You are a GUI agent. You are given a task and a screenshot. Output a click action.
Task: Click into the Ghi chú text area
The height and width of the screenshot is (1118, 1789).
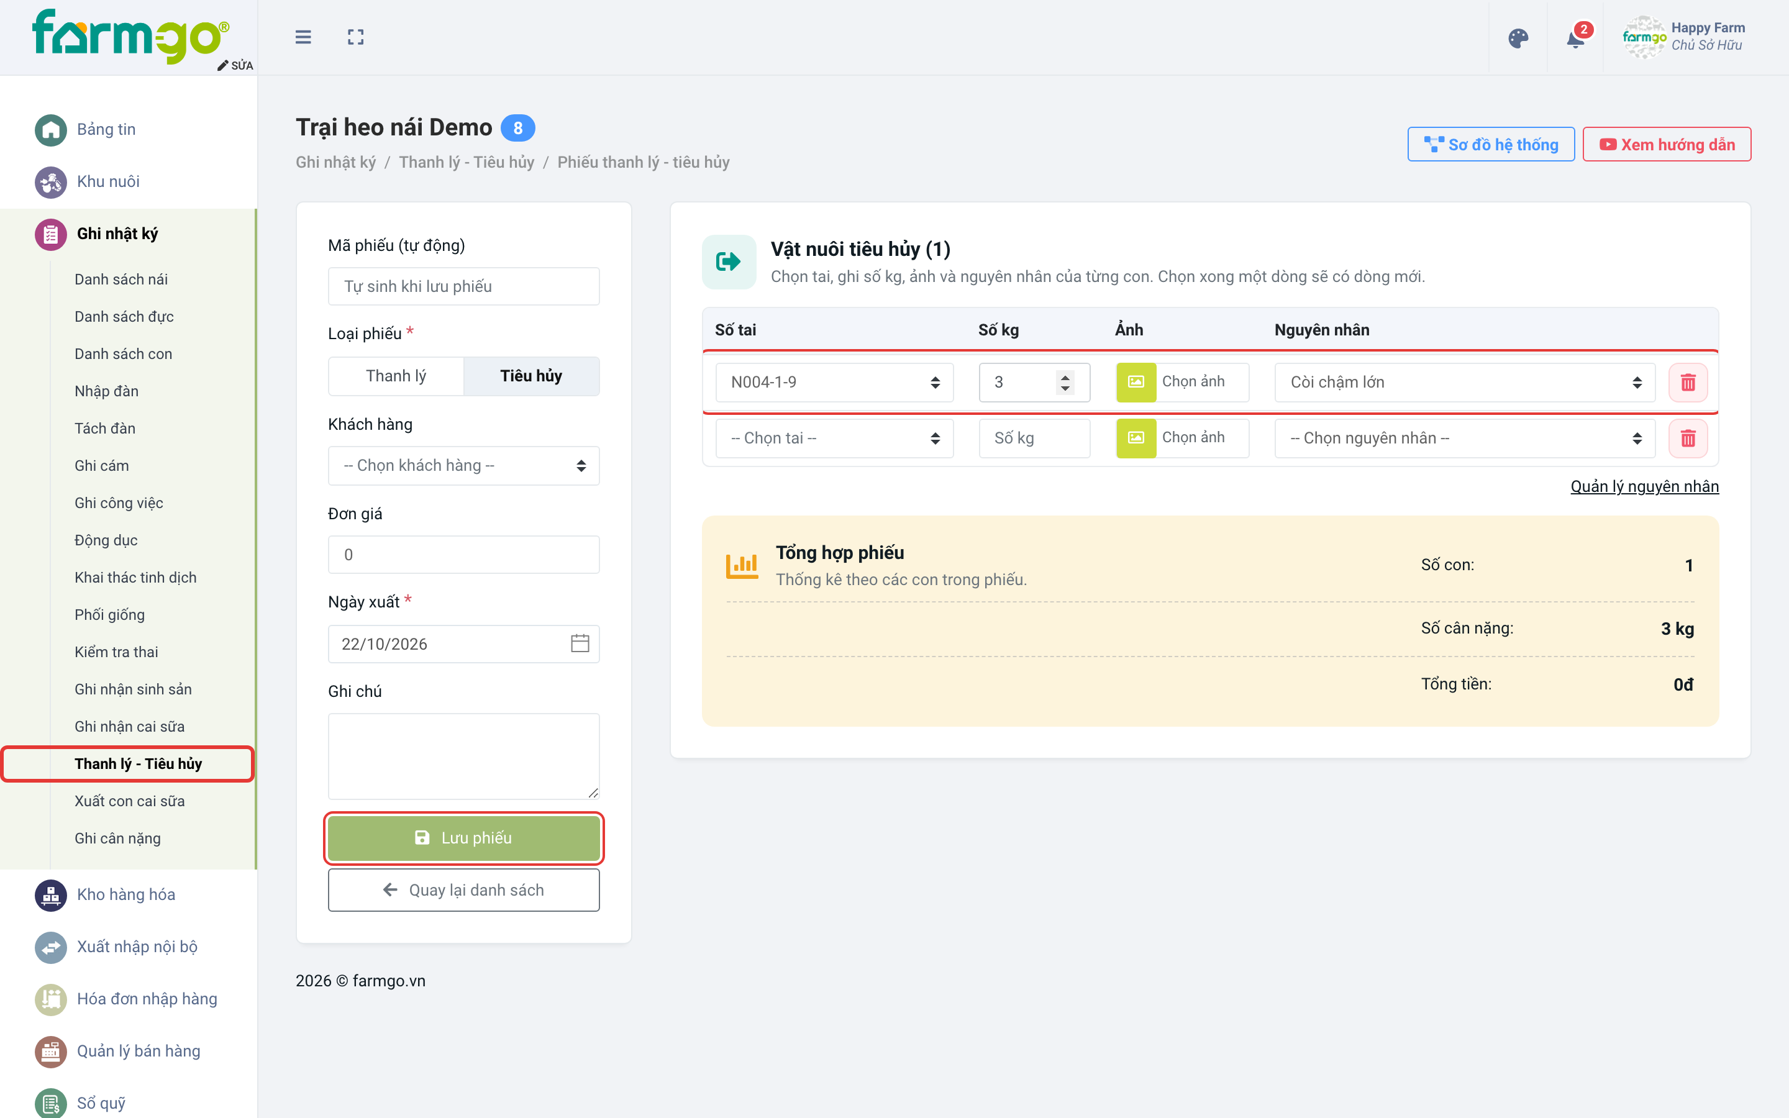(463, 756)
